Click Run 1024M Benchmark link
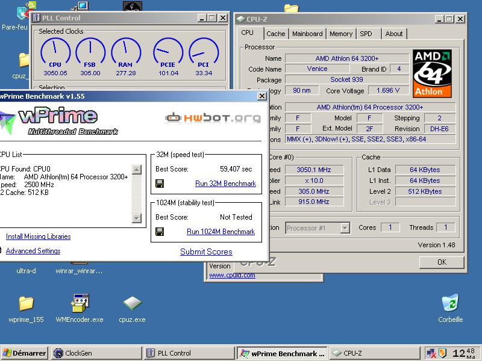The height and width of the screenshot is (361, 482). coord(221,232)
